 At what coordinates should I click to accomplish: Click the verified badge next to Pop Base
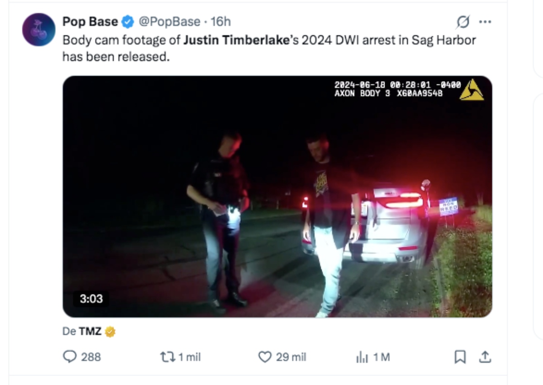point(127,21)
